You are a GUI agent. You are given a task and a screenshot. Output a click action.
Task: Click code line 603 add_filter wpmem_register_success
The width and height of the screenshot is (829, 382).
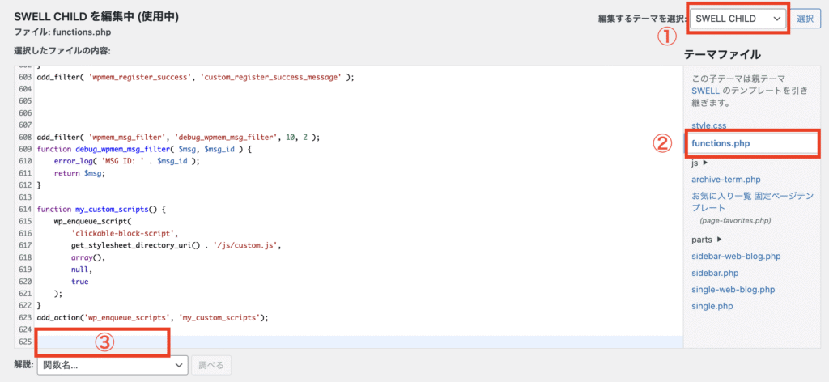tap(195, 77)
